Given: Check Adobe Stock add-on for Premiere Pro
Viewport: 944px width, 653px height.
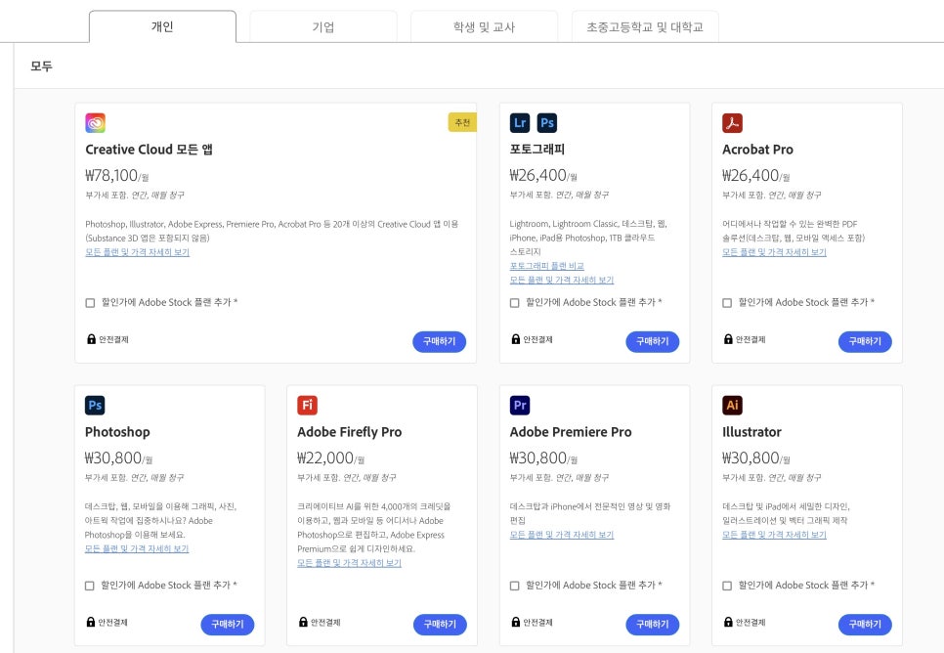Looking at the screenshot, I should tap(515, 586).
